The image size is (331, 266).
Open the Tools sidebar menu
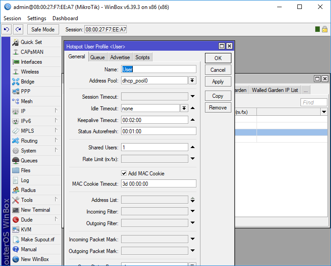[36, 200]
